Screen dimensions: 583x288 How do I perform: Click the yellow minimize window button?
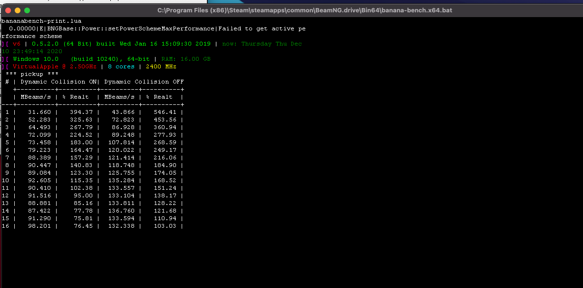click(x=18, y=10)
